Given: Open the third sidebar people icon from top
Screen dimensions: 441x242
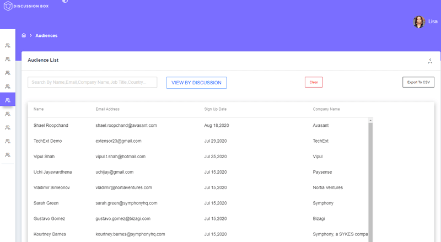Looking at the screenshot, I should 8,73.
